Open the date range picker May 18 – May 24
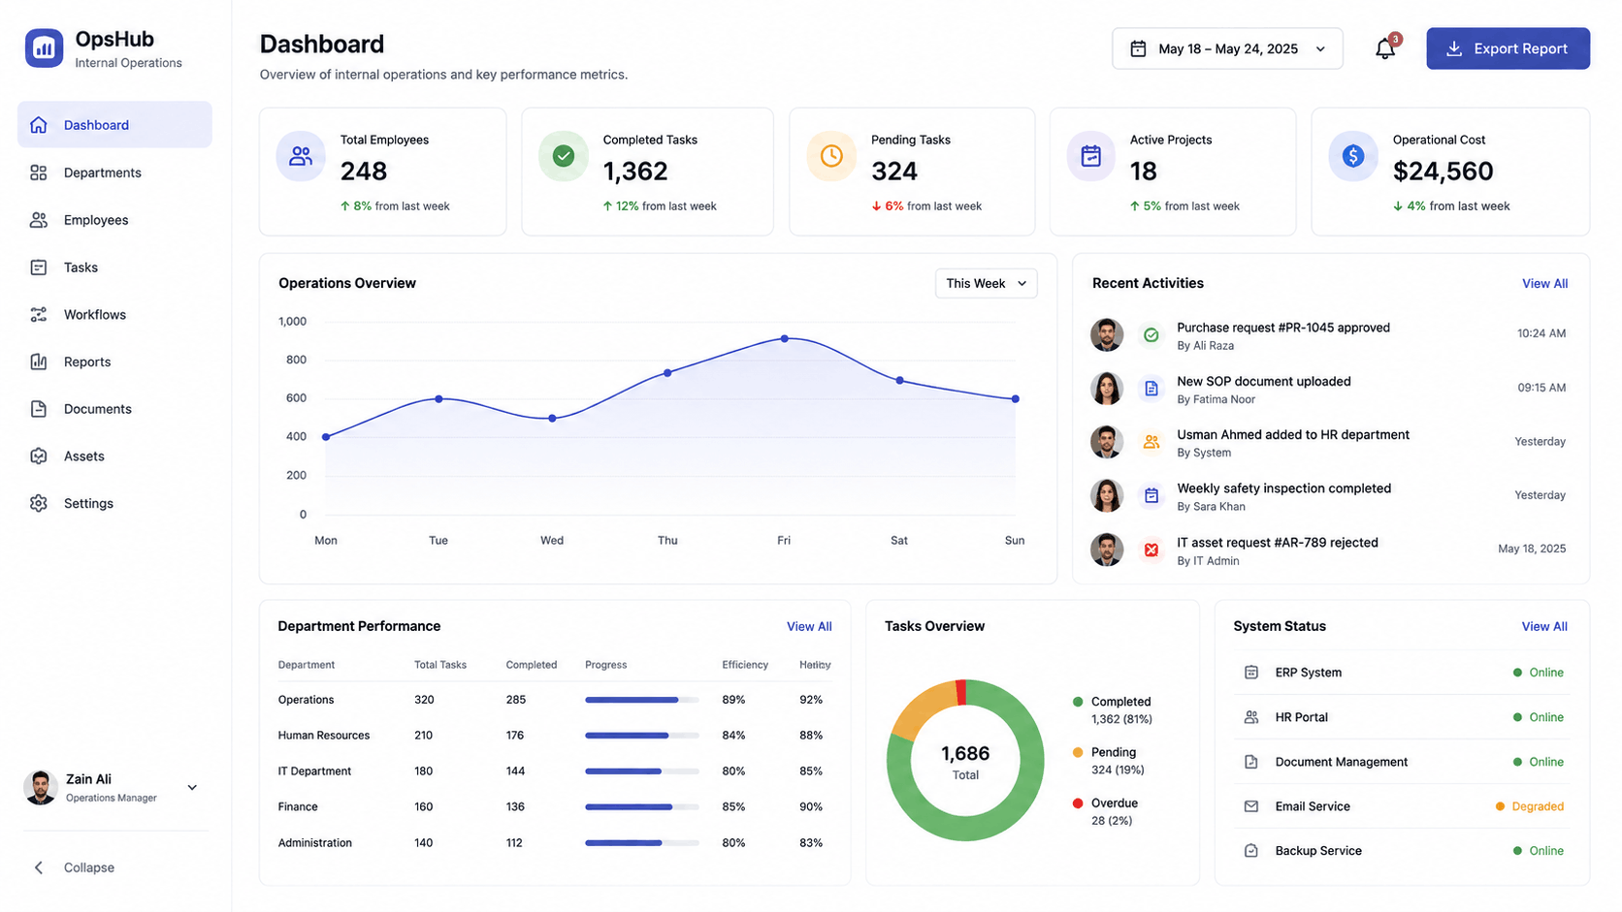Image resolution: width=1622 pixels, height=912 pixels. [1227, 48]
